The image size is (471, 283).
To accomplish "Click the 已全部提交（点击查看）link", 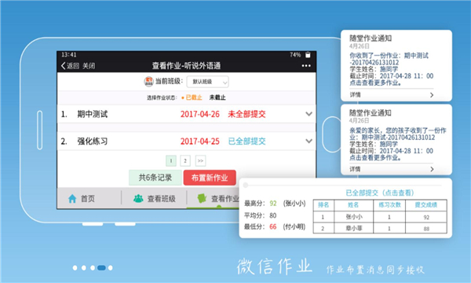I will (380, 193).
